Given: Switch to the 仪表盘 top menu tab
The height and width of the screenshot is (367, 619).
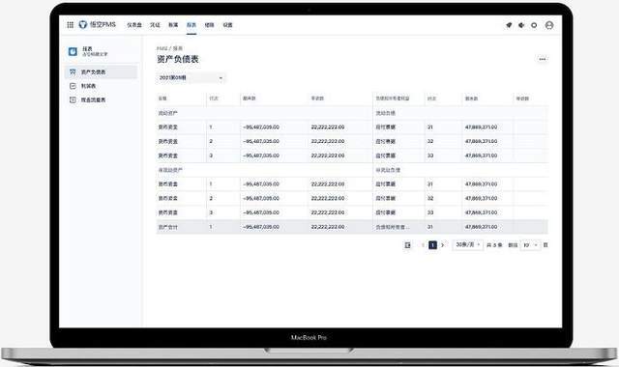Looking at the screenshot, I should pyautogui.click(x=134, y=25).
